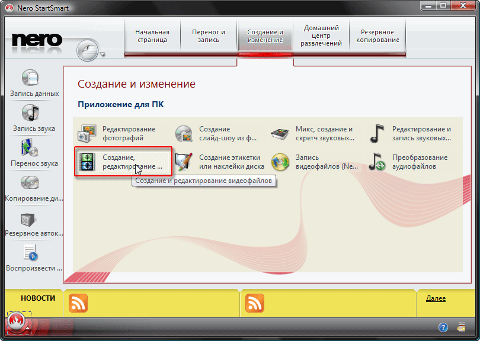Open Создание этикетки или наклейки диска icon
The image size is (480, 341).
(x=184, y=162)
